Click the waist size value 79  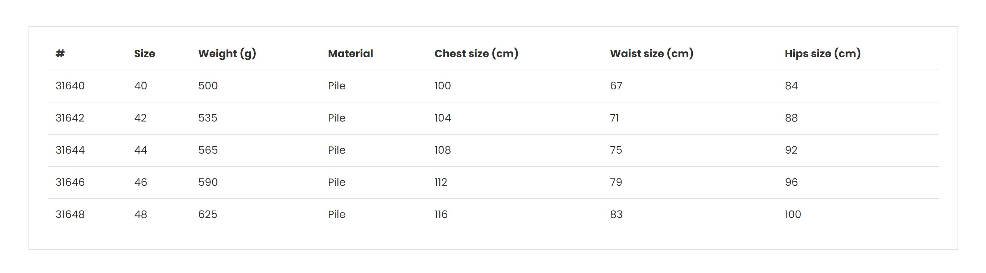pos(616,182)
